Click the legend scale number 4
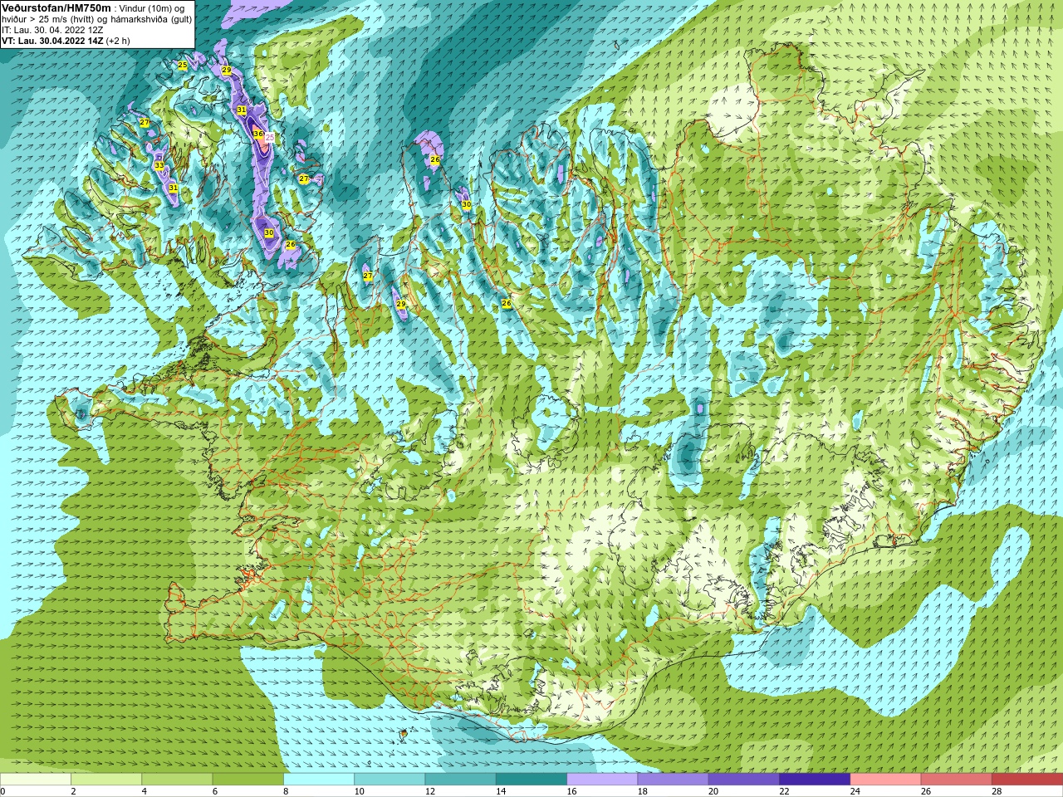Viewport: 1063px width, 797px height. point(145,791)
